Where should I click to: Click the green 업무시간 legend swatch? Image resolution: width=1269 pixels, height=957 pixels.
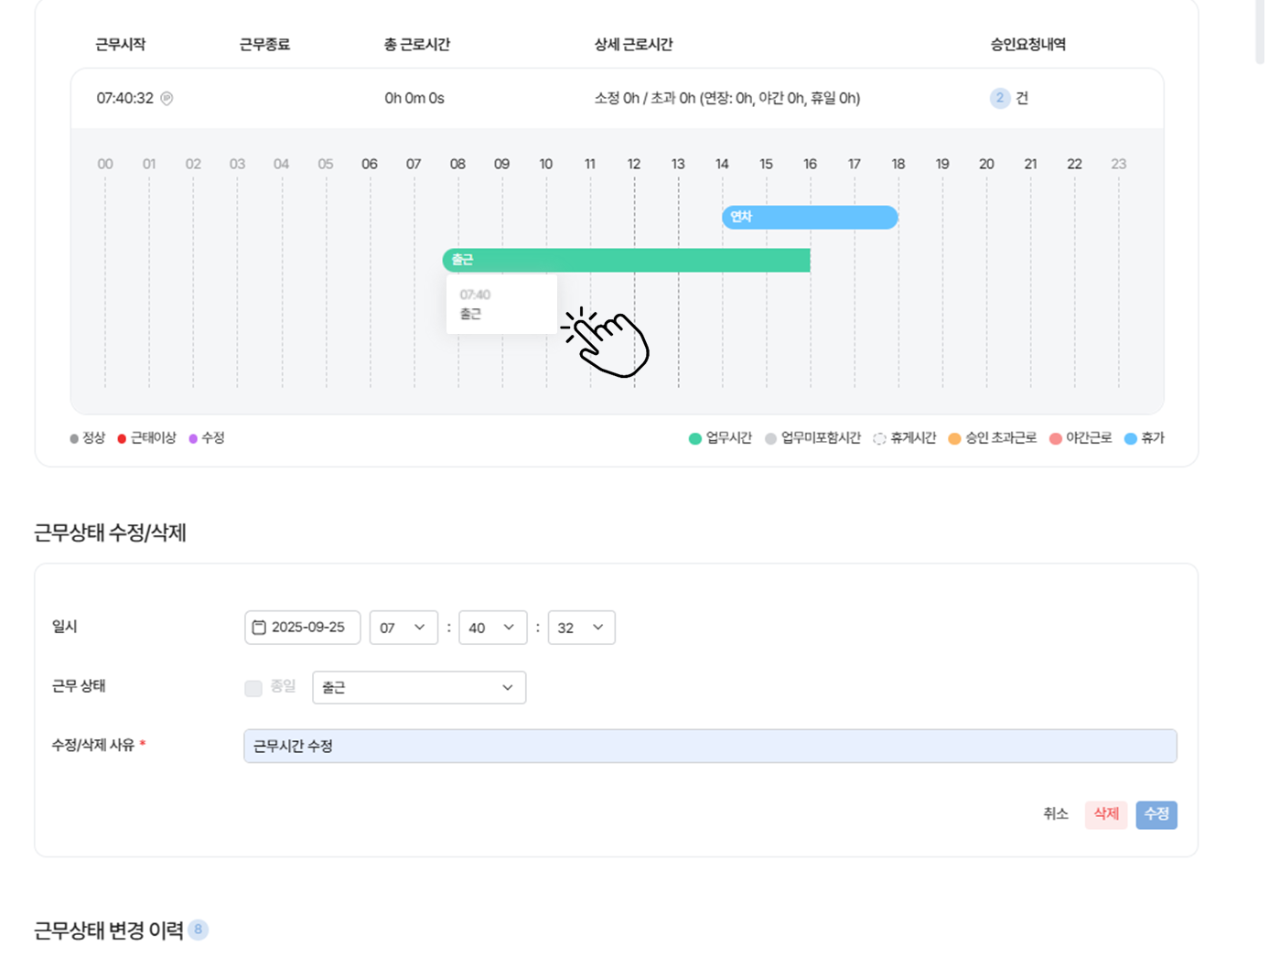click(695, 439)
